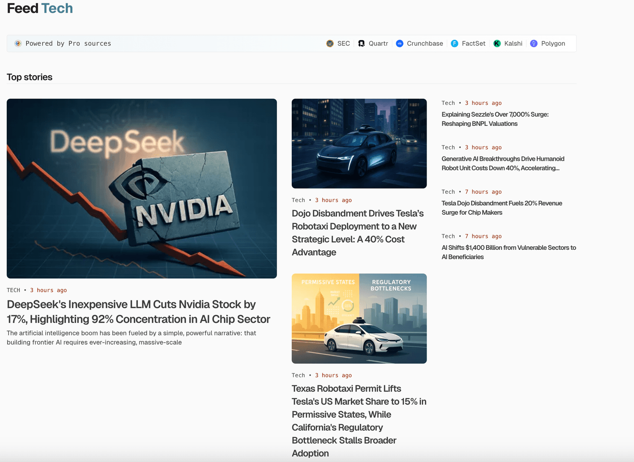Viewport: 634px width, 462px height.
Task: Click the Feed Tech page title
Action: coord(40,9)
